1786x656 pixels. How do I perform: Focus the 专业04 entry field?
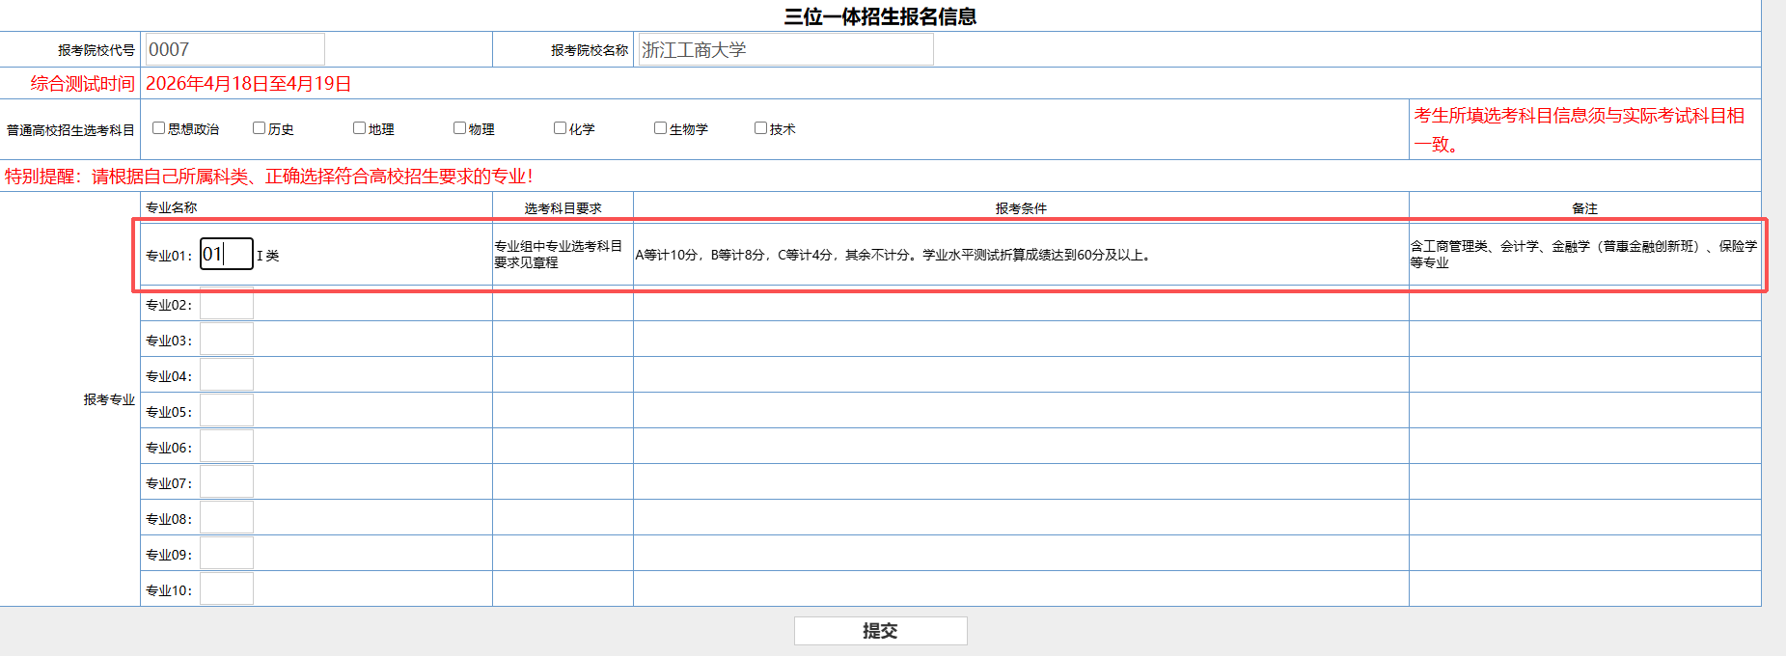point(227,375)
